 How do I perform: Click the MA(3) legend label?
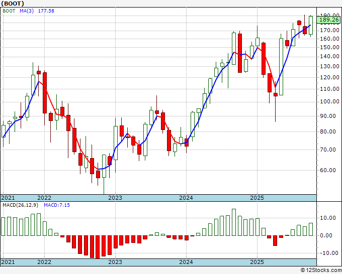pos(27,11)
